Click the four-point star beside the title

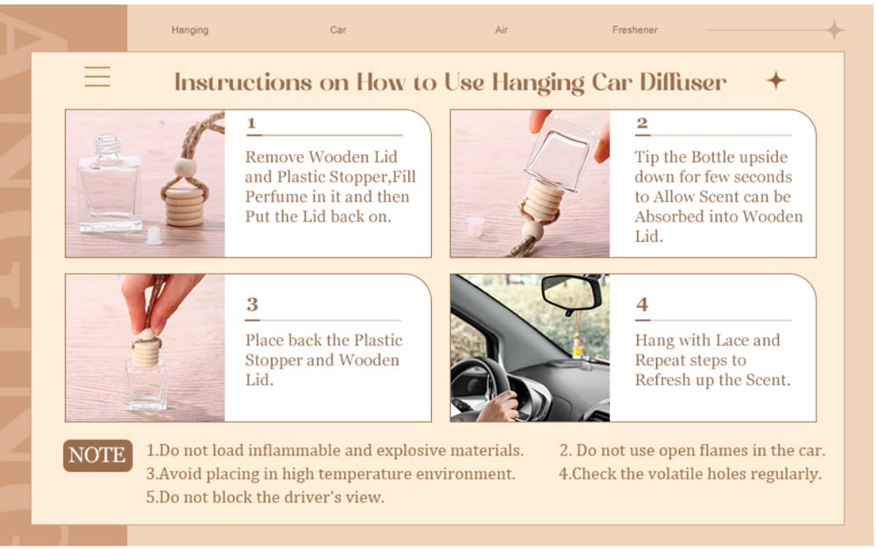click(775, 81)
